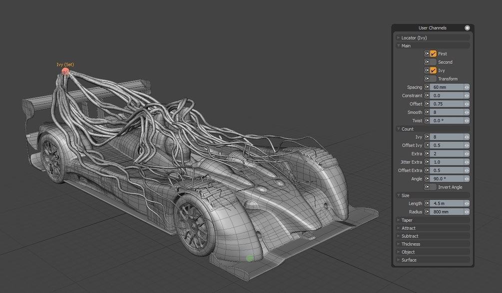Expand the Locator (Ivy) section
502x293 pixels.
433,38
